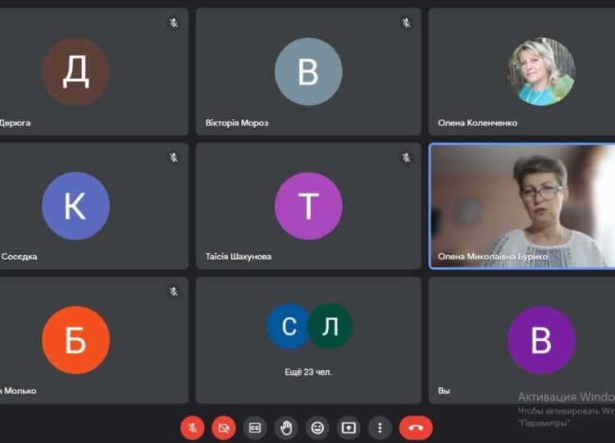Click the orange Б avatar of Молько
This screenshot has width=615, height=443.
75,340
